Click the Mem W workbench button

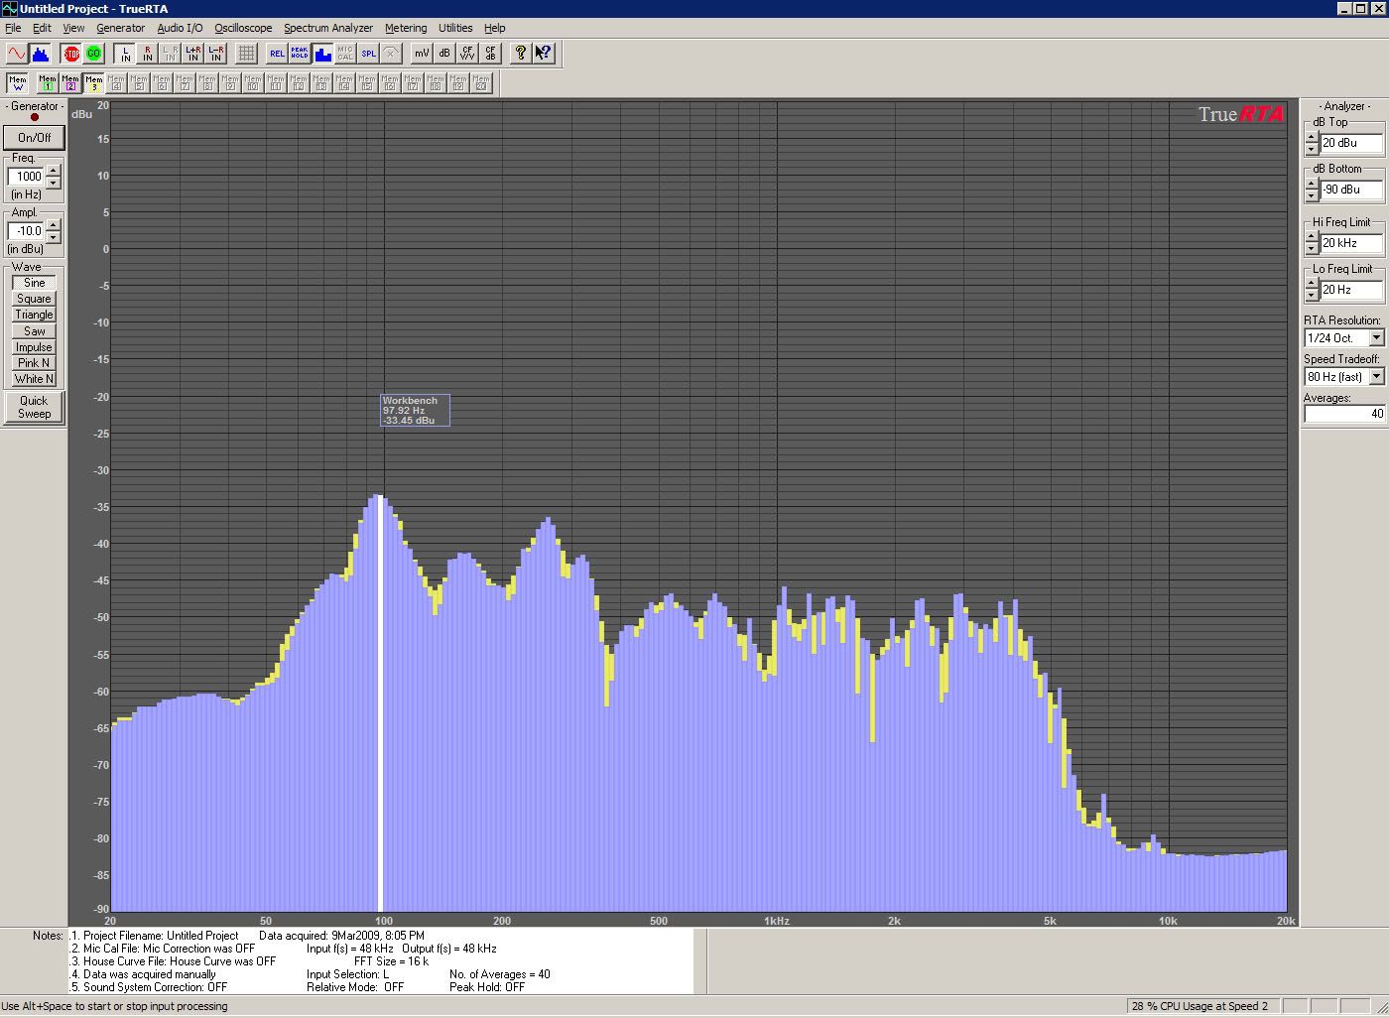coord(18,83)
